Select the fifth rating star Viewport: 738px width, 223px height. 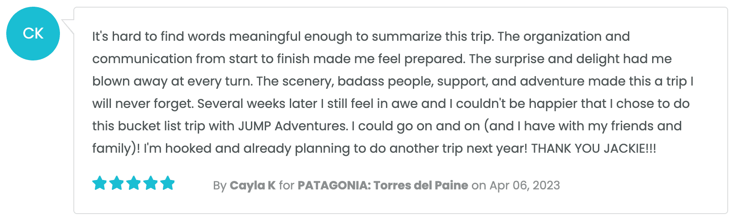click(x=167, y=183)
